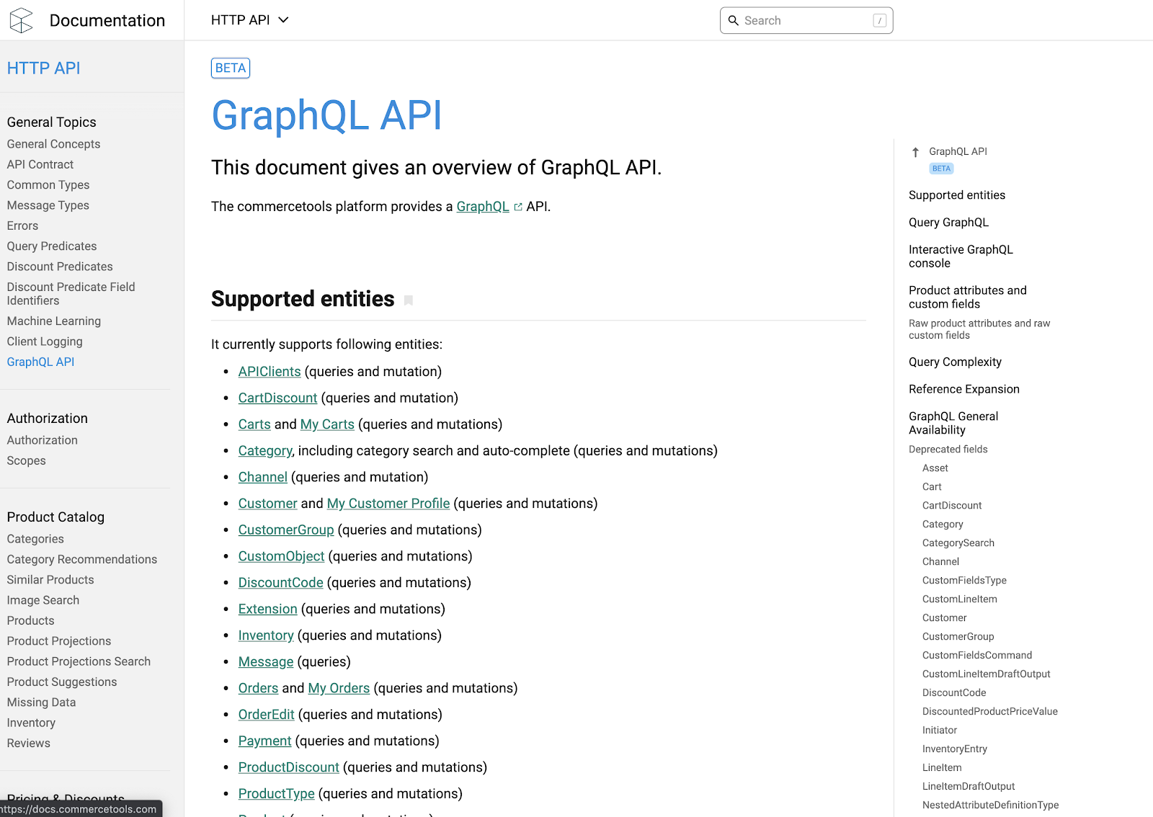Navigate to Machine Learning in the sidebar
The width and height of the screenshot is (1153, 817).
click(x=53, y=321)
